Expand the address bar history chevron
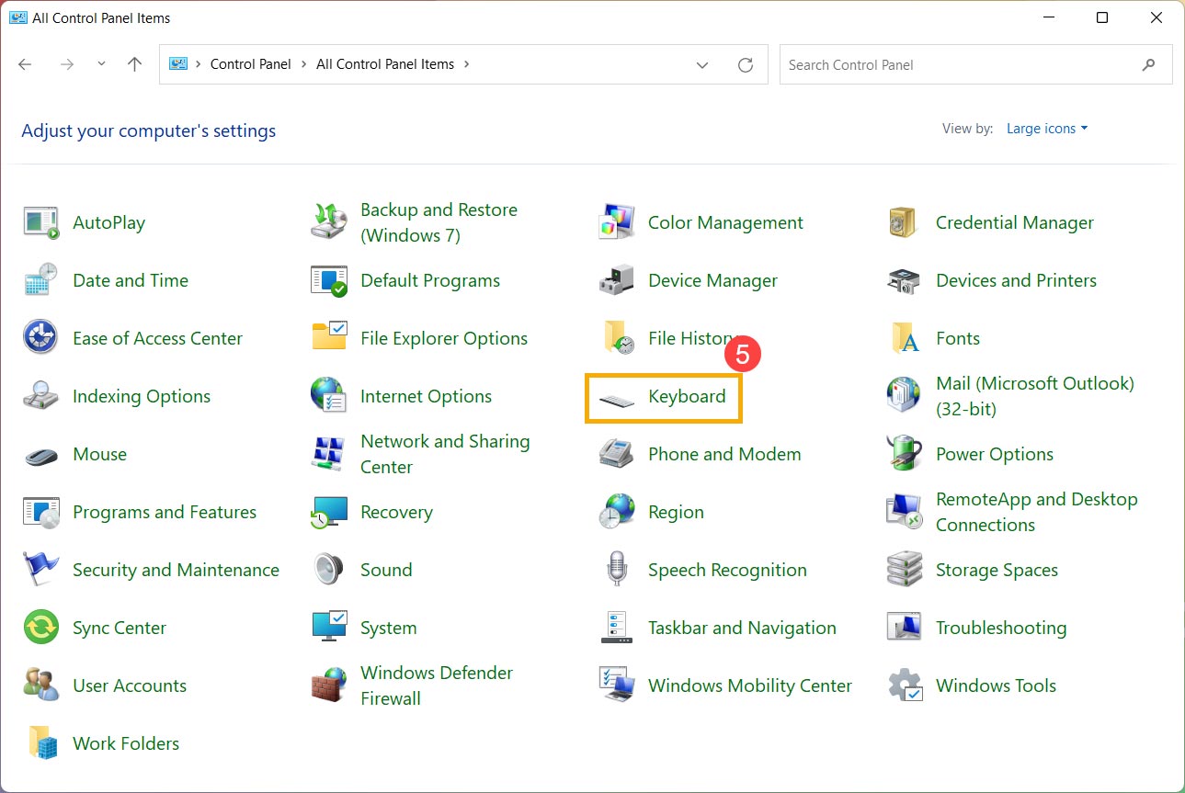This screenshot has width=1185, height=793. click(702, 65)
